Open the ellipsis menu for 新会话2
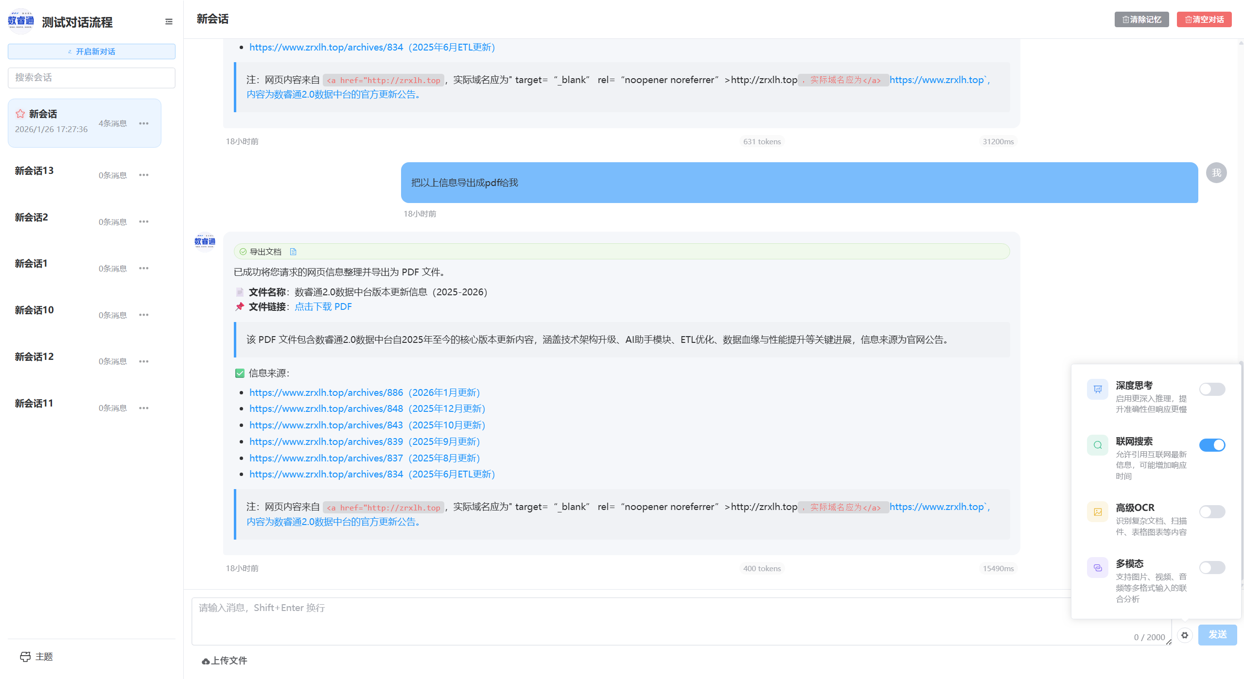 [x=143, y=221]
